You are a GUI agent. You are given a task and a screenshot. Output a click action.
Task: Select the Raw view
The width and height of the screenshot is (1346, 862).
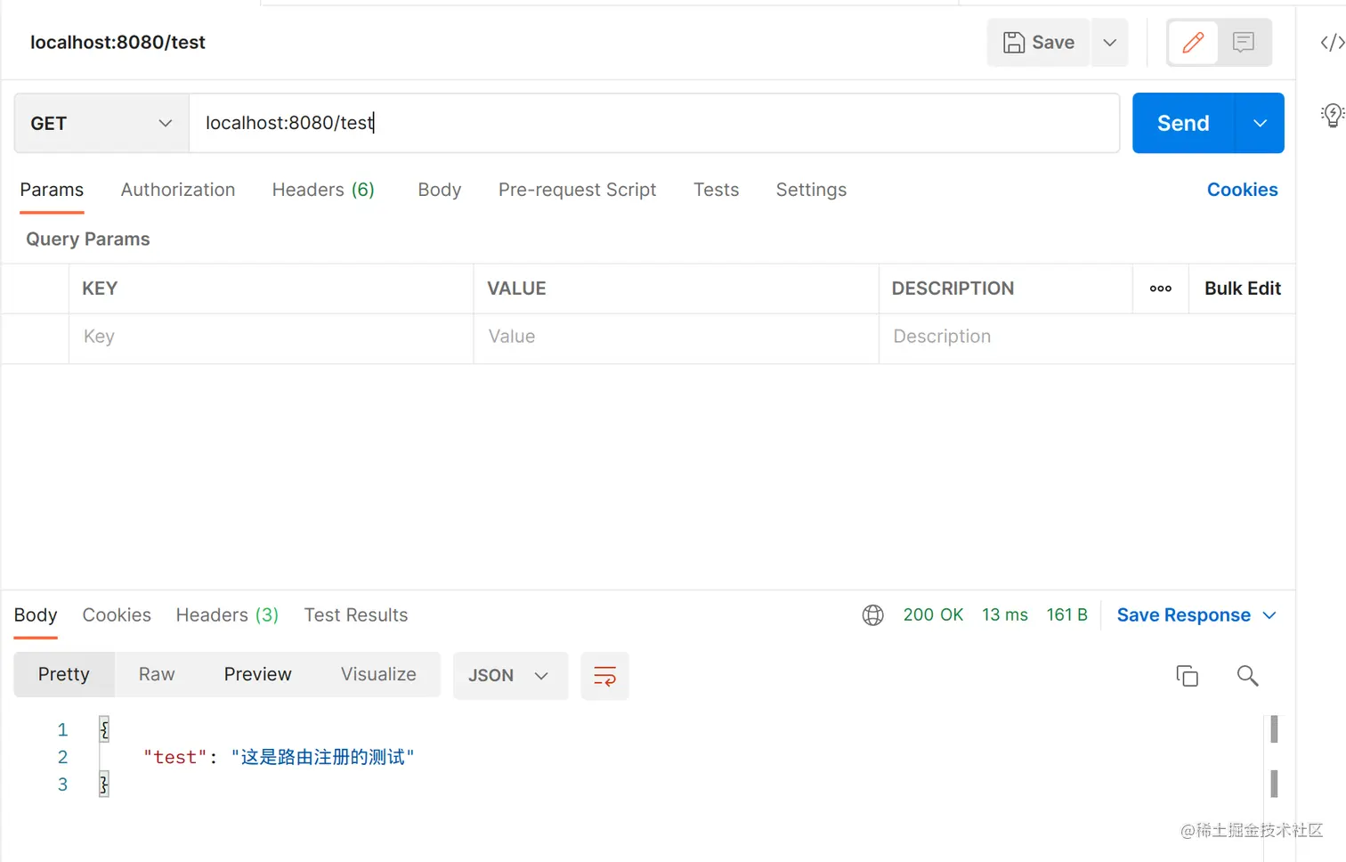click(x=157, y=675)
